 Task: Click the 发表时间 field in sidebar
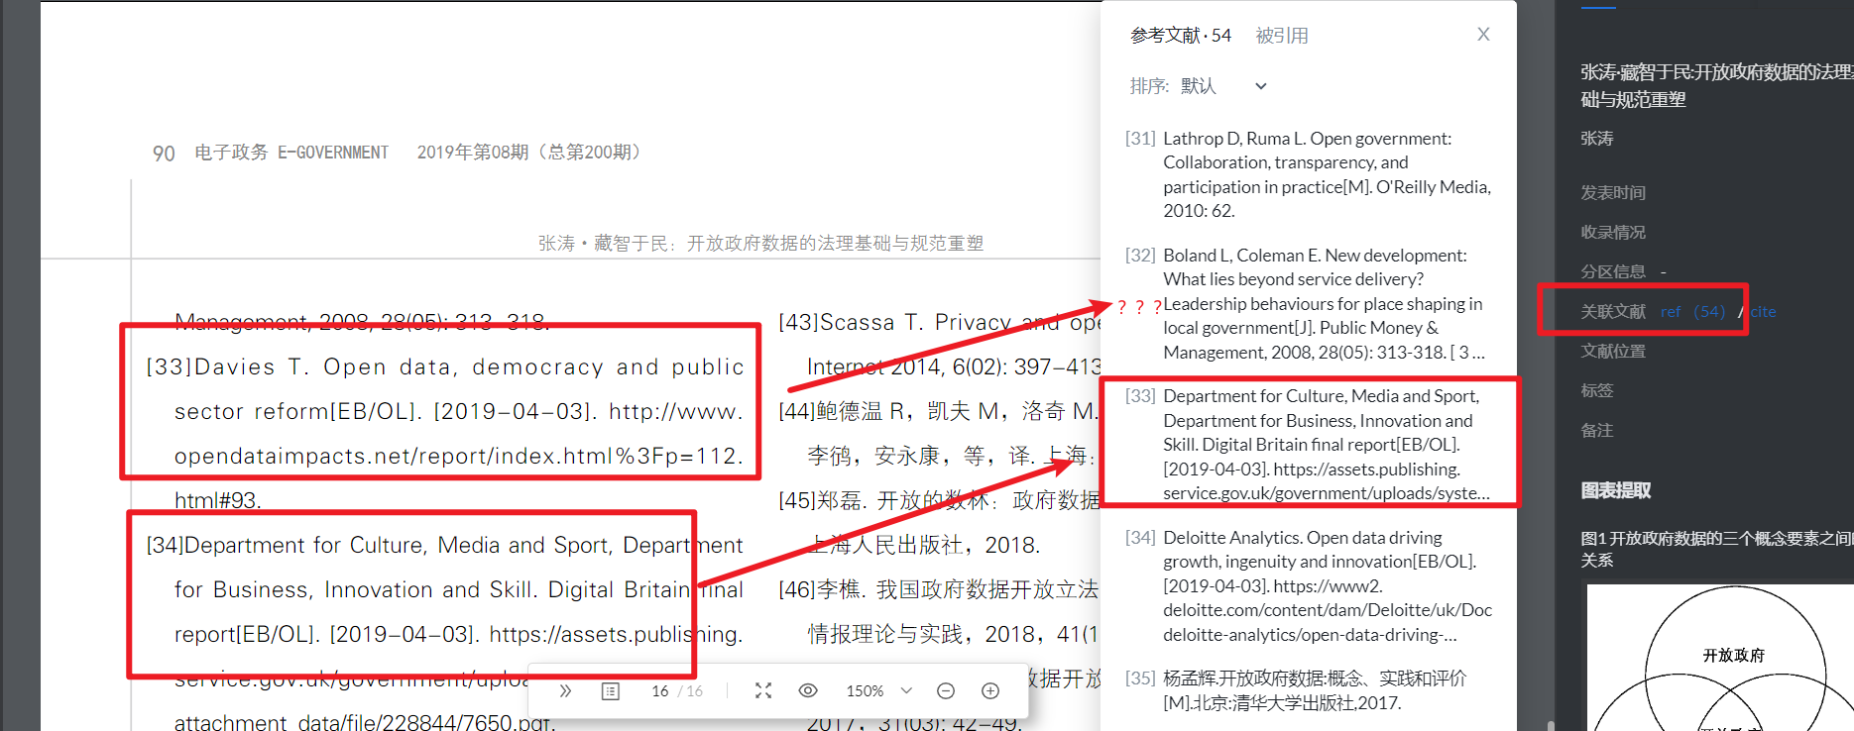tap(1613, 192)
